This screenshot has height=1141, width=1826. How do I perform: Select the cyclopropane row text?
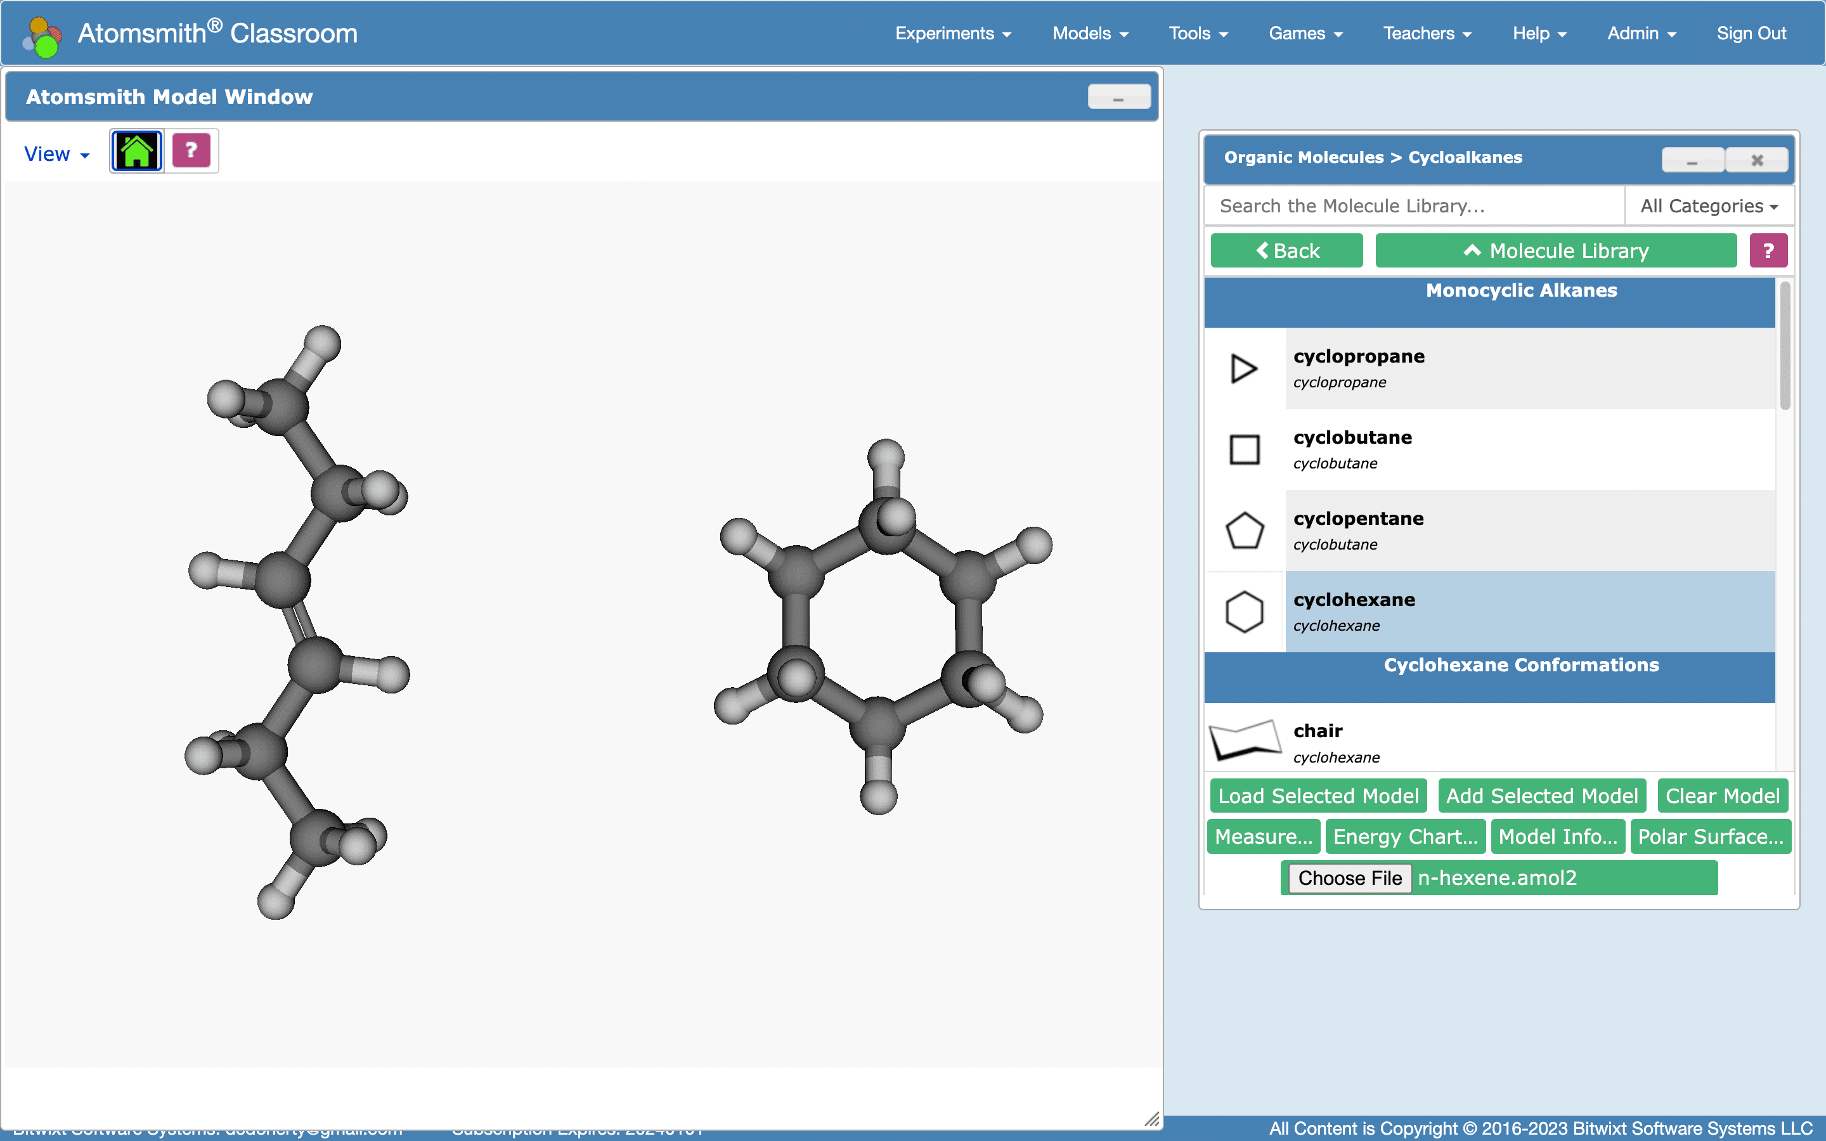click(x=1530, y=368)
